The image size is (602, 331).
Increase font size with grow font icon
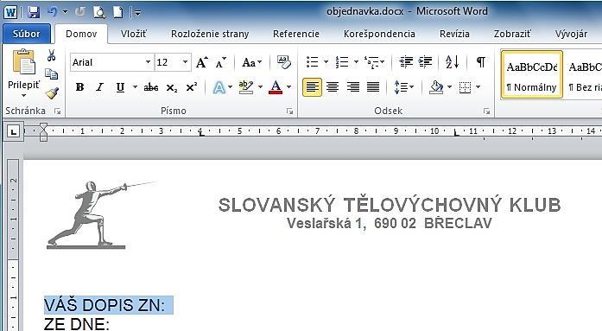pos(202,62)
